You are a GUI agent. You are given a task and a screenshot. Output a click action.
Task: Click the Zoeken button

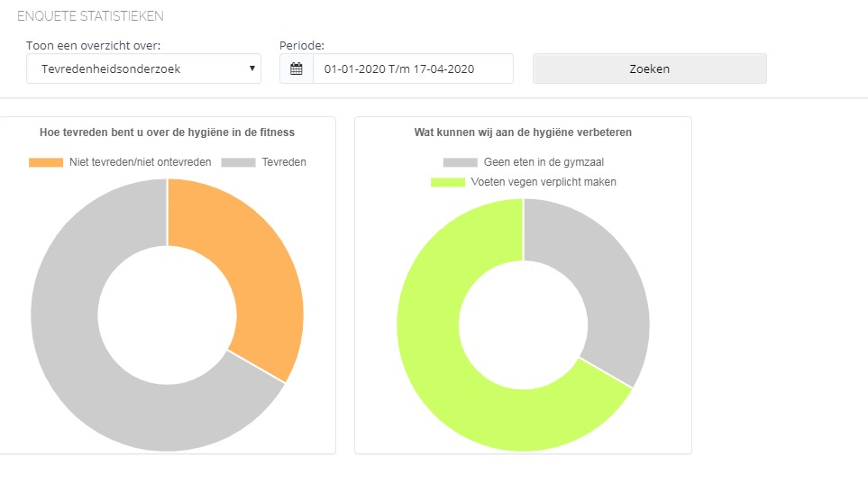[x=649, y=68]
